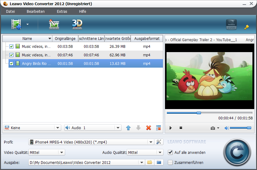Open output folder with blue folder icon
257x170 pixels.
(159, 162)
